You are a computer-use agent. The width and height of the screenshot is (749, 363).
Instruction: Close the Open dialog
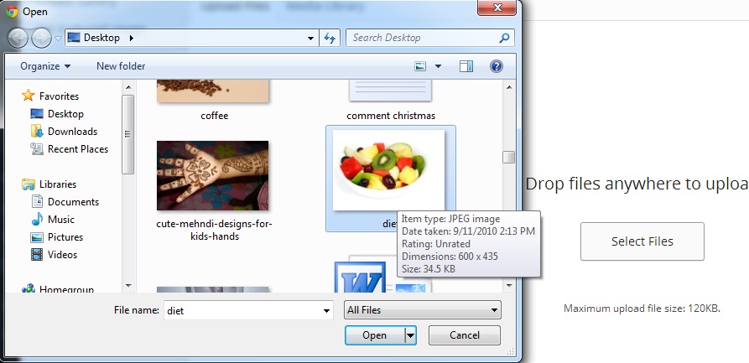click(497, 8)
